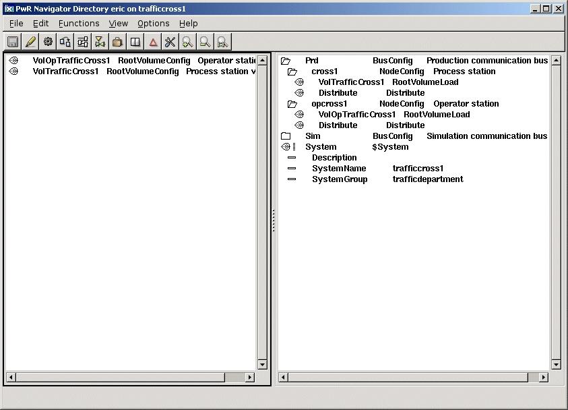
Task: Click the object icon beside System $System
Action: (x=286, y=146)
